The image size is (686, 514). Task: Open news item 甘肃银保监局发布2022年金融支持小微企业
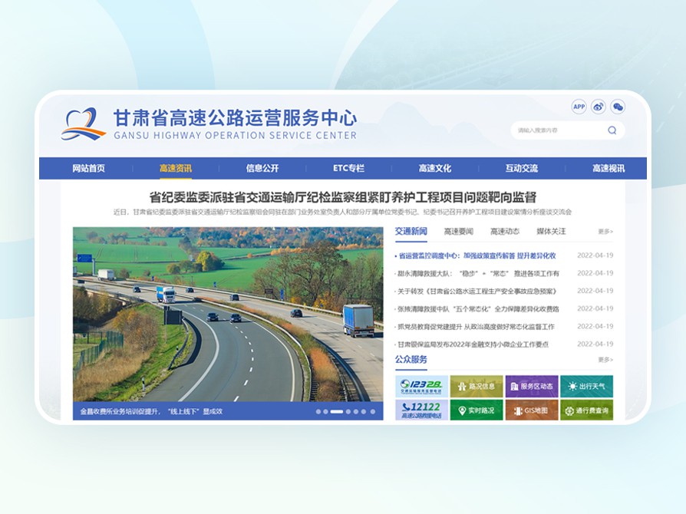click(472, 344)
